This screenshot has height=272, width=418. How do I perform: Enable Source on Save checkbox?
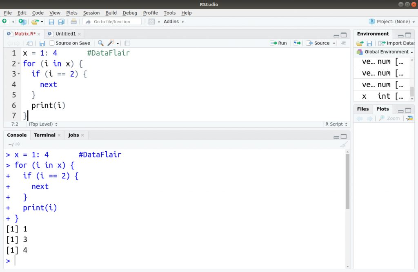pos(52,43)
